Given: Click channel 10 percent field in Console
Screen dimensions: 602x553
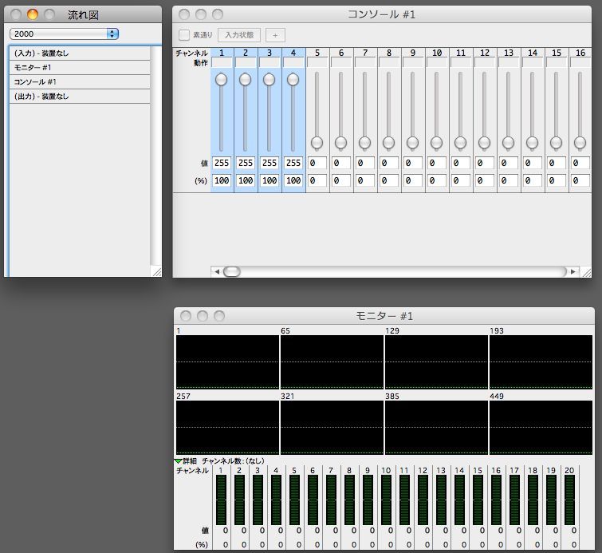Looking at the screenshot, I should tap(437, 180).
